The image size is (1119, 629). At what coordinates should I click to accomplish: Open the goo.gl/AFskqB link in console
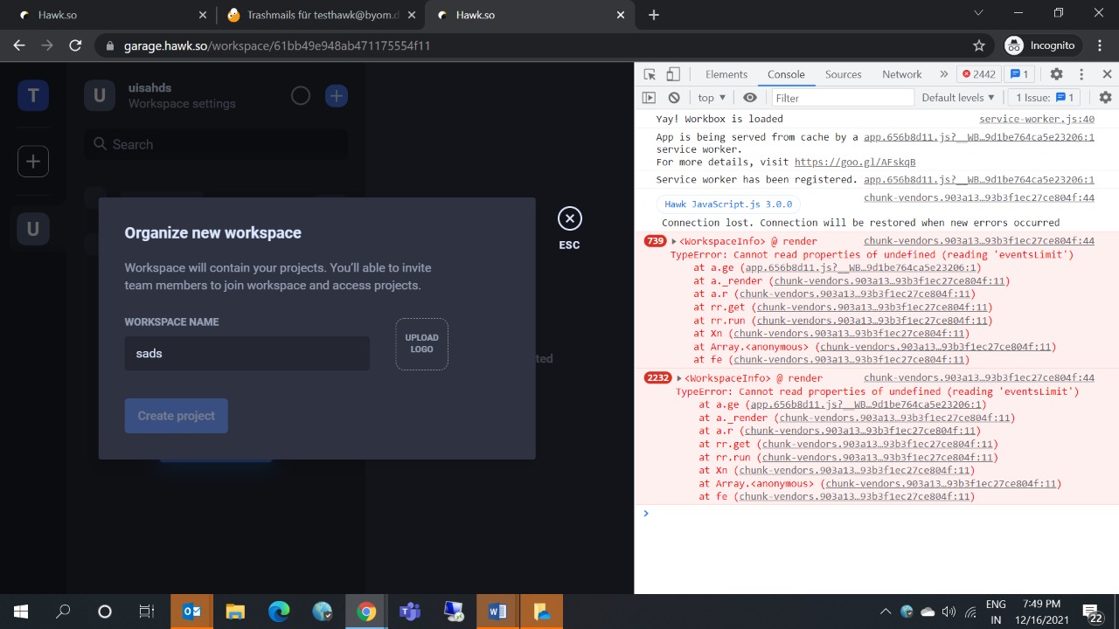point(855,162)
